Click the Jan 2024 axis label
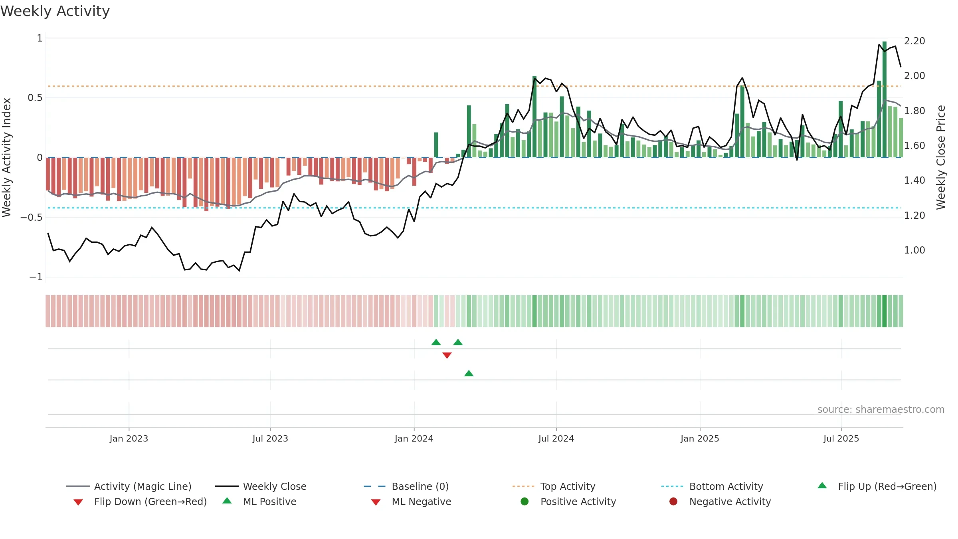 pos(414,438)
